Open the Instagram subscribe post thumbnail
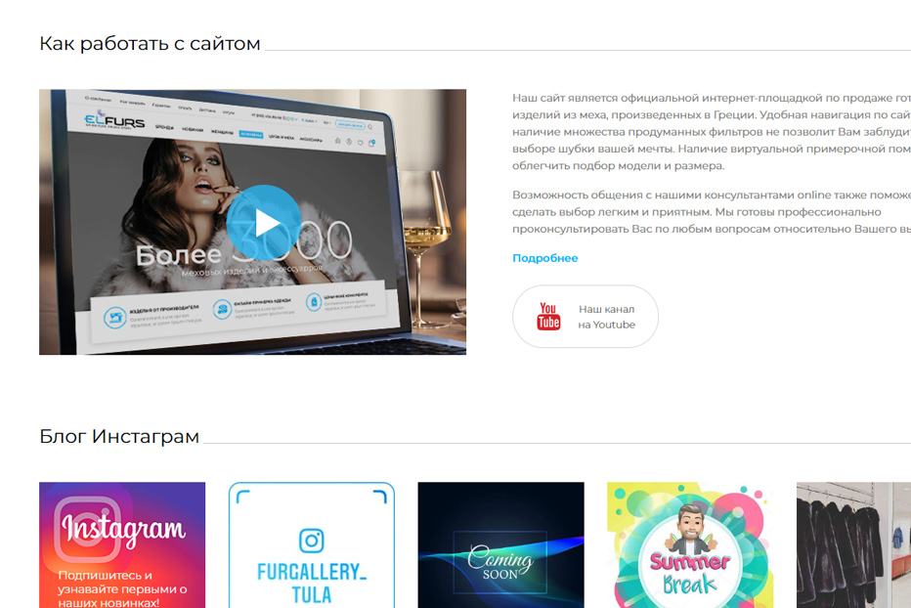911x608 pixels. coord(122,544)
